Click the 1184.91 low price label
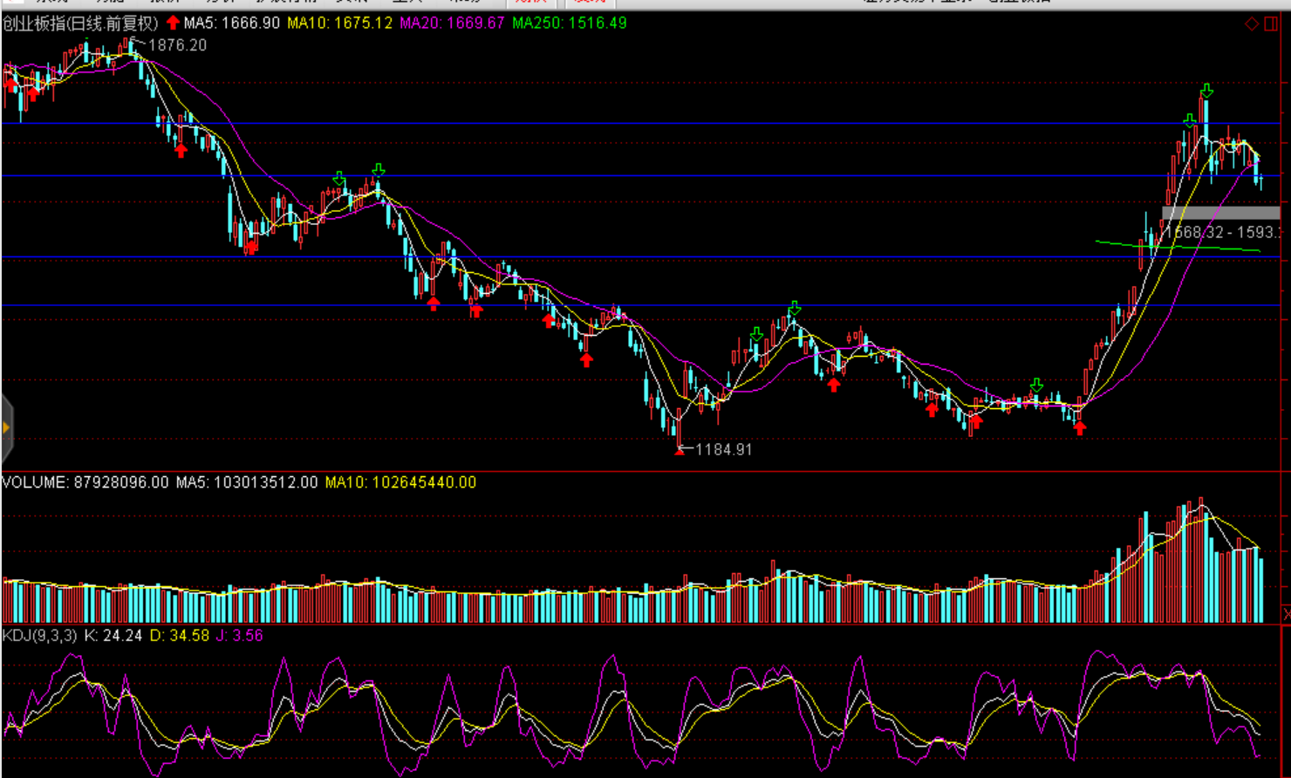 click(723, 450)
